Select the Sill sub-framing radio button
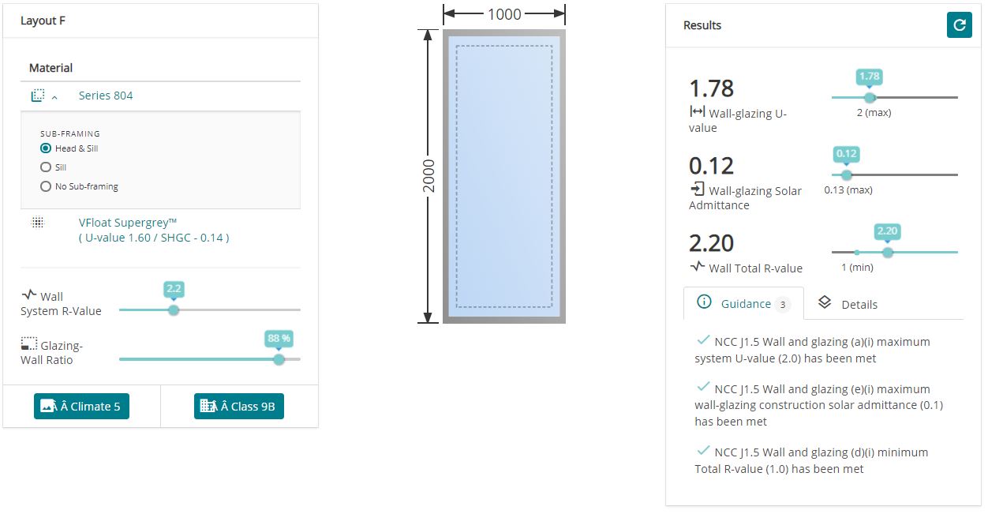 pyautogui.click(x=46, y=167)
